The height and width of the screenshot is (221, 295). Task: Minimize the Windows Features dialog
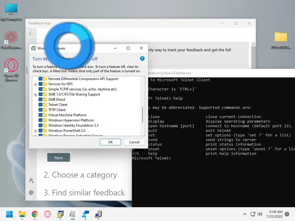pyautogui.click(x=115, y=48)
